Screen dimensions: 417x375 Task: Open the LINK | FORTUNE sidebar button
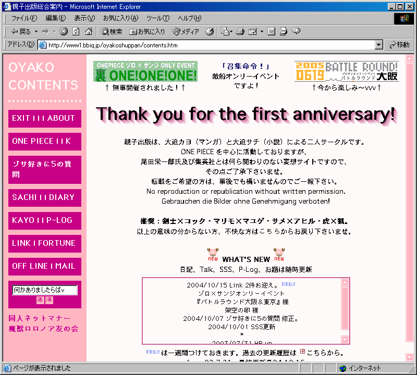[x=45, y=243]
